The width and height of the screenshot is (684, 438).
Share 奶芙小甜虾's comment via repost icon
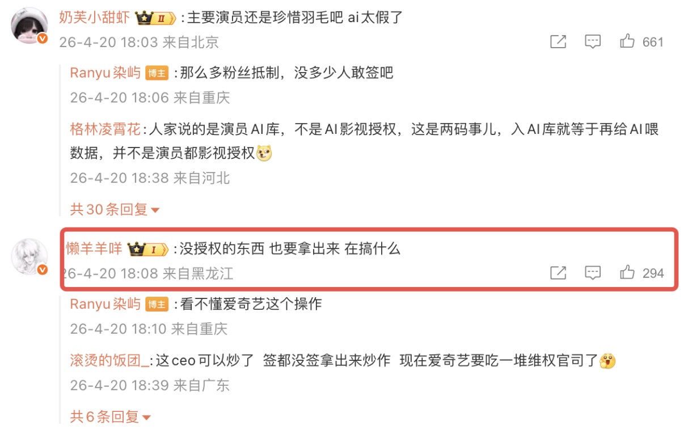(x=558, y=41)
